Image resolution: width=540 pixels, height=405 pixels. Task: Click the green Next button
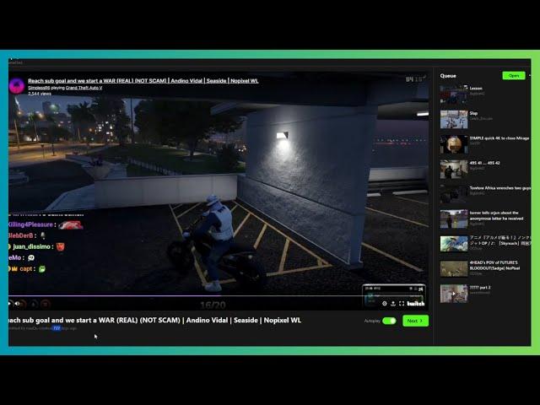coord(415,321)
